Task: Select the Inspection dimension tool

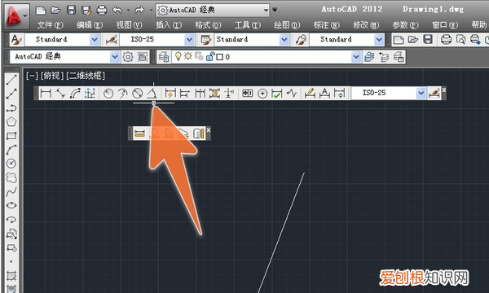Action: 277,93
